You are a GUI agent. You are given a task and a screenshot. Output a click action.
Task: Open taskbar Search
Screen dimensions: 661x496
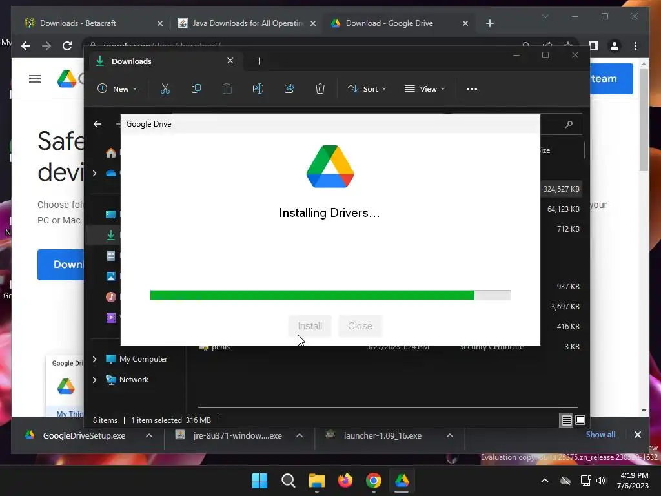[x=289, y=480]
